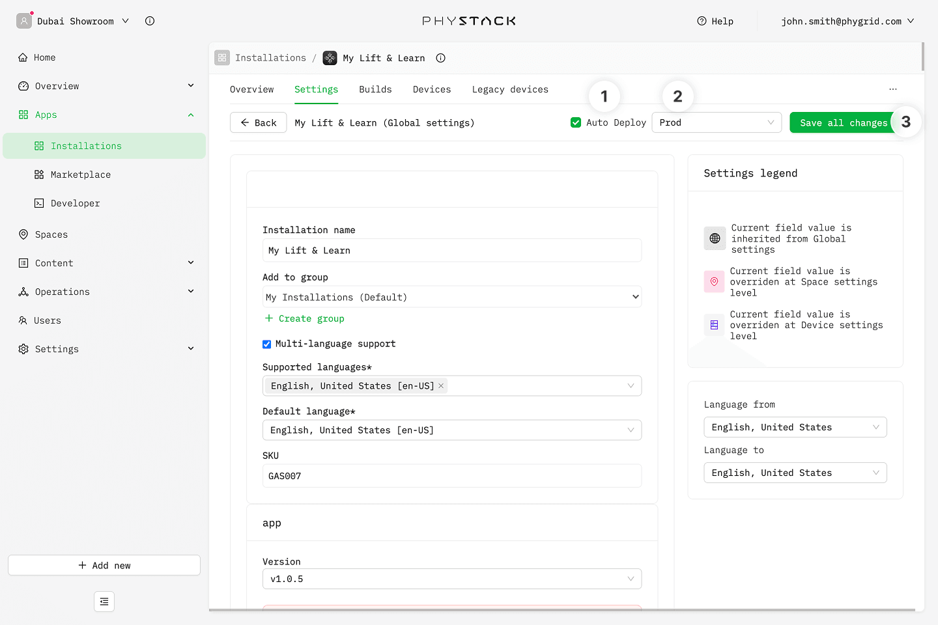Select the Settings tab

coord(316,89)
